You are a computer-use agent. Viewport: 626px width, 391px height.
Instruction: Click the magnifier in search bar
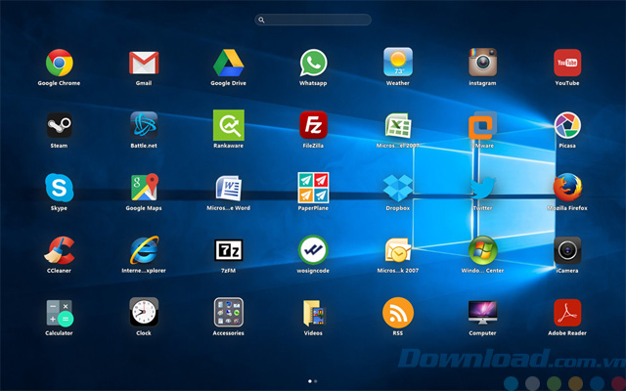coord(261,20)
